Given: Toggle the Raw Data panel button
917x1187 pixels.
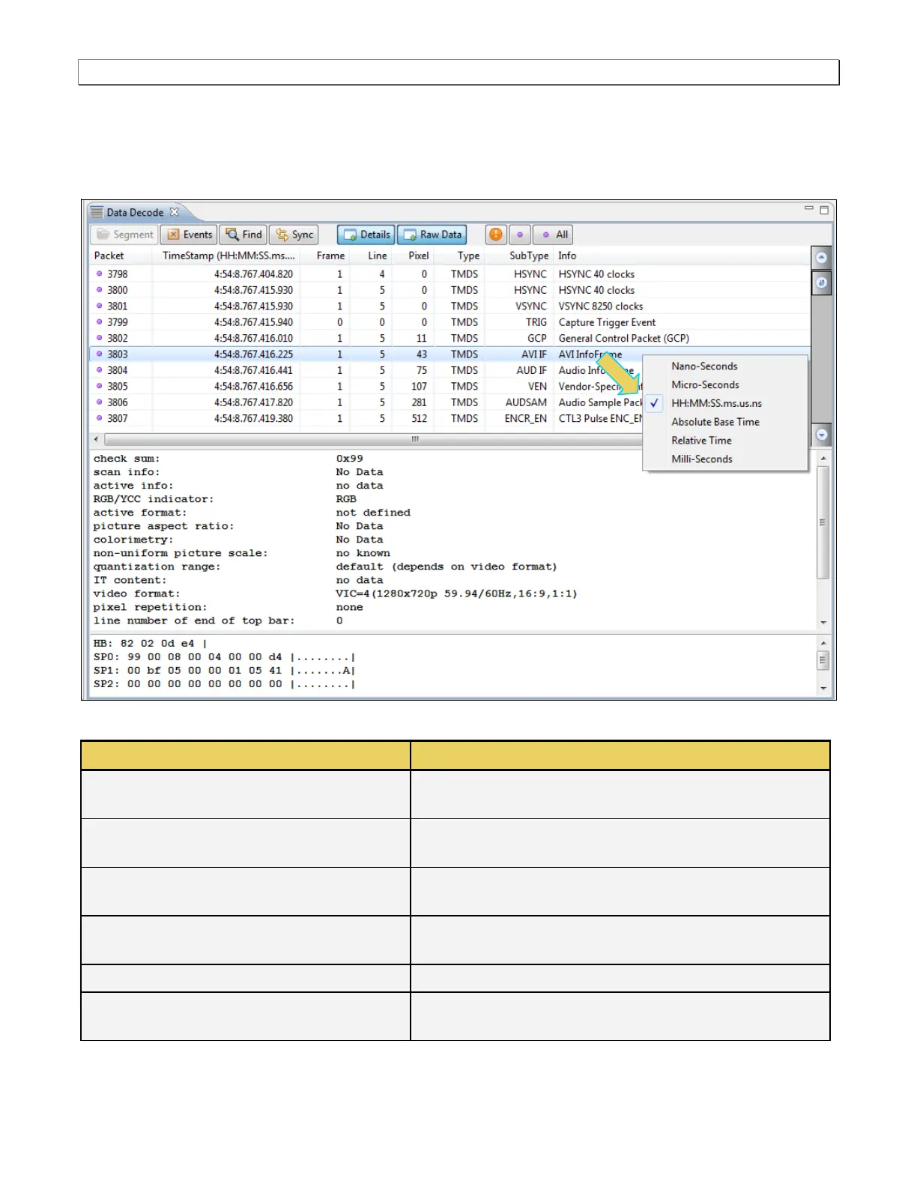Looking at the screenshot, I should pyautogui.click(x=432, y=235).
